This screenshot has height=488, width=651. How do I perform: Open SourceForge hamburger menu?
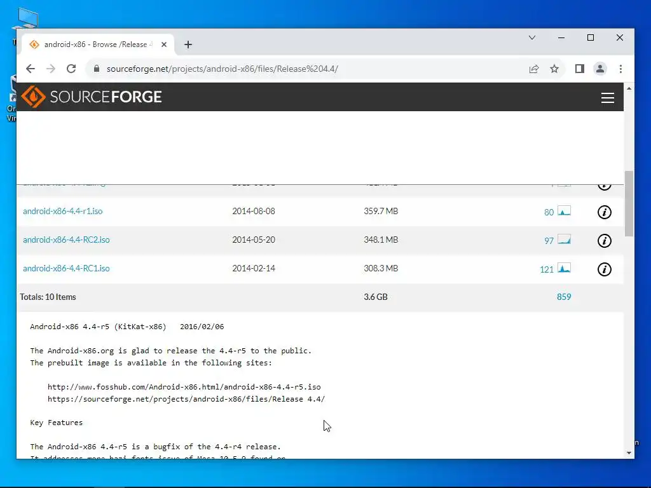(x=607, y=97)
